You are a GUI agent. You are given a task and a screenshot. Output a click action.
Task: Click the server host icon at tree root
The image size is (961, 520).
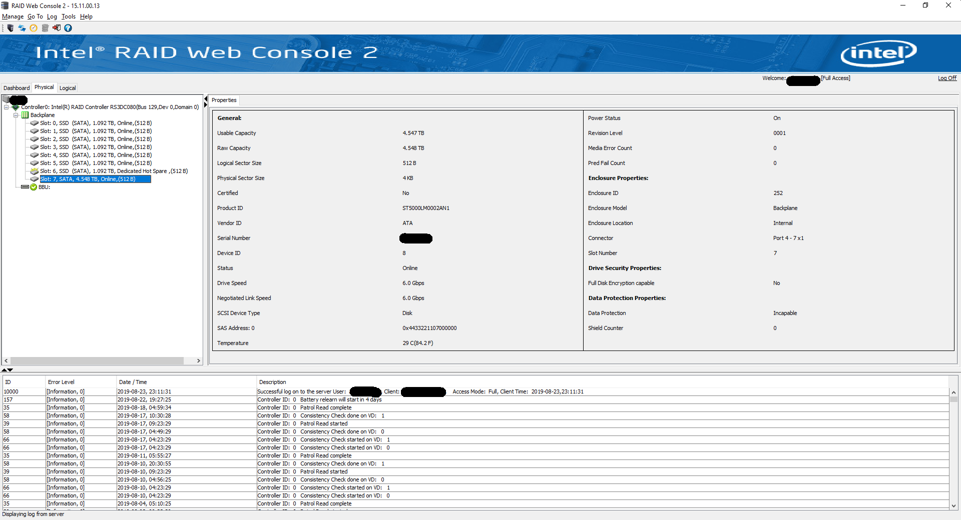[x=6, y=99]
